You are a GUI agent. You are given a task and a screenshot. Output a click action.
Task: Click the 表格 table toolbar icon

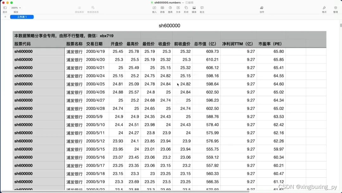[x=162, y=8]
